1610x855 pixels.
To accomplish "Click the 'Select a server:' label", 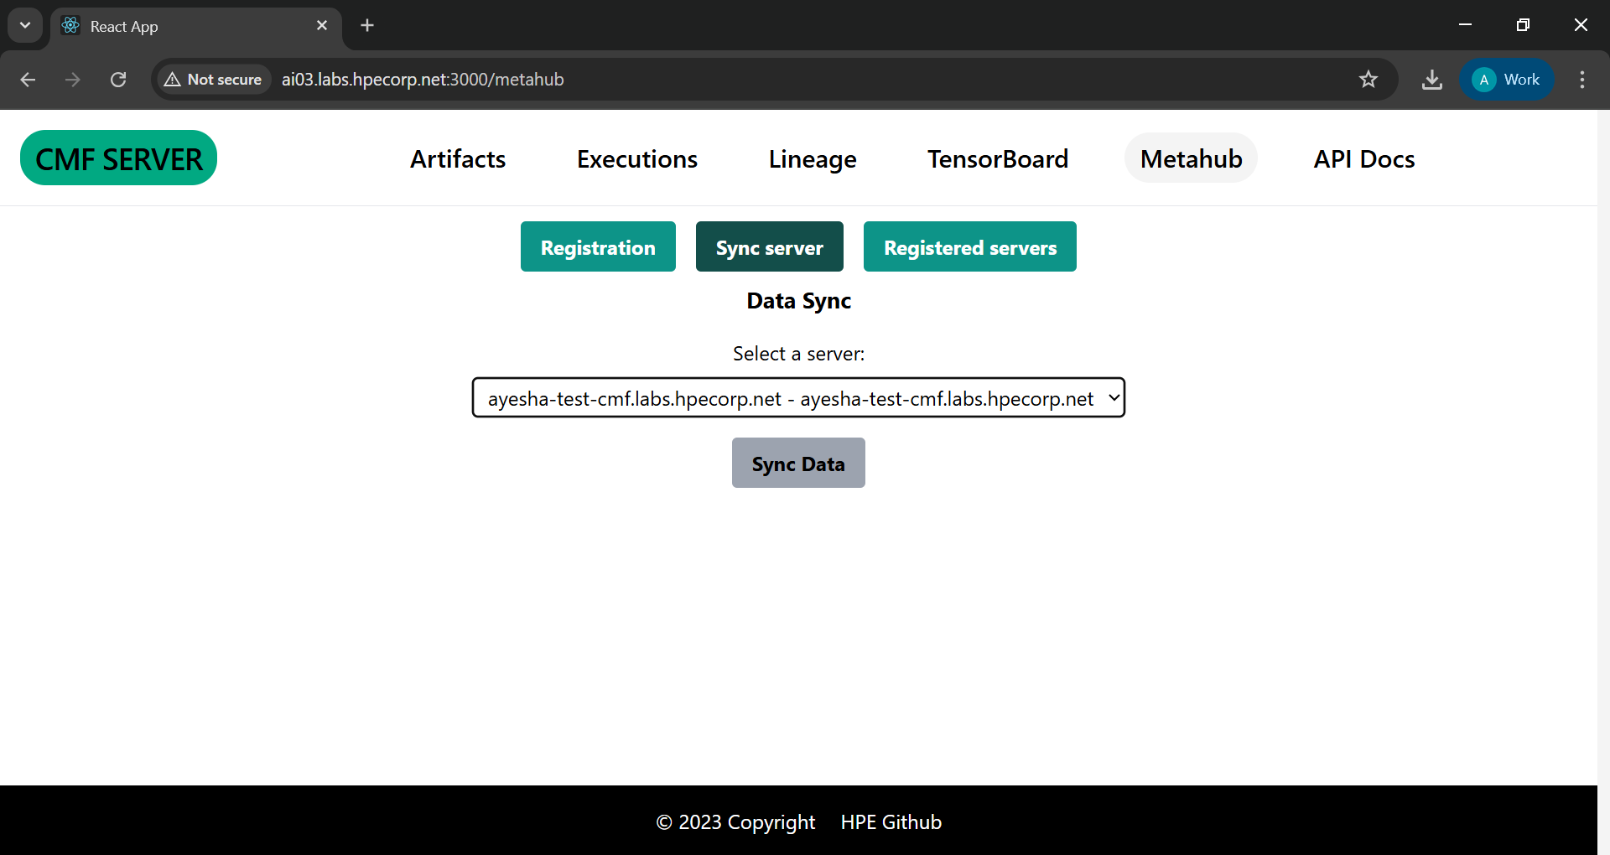I will click(798, 354).
